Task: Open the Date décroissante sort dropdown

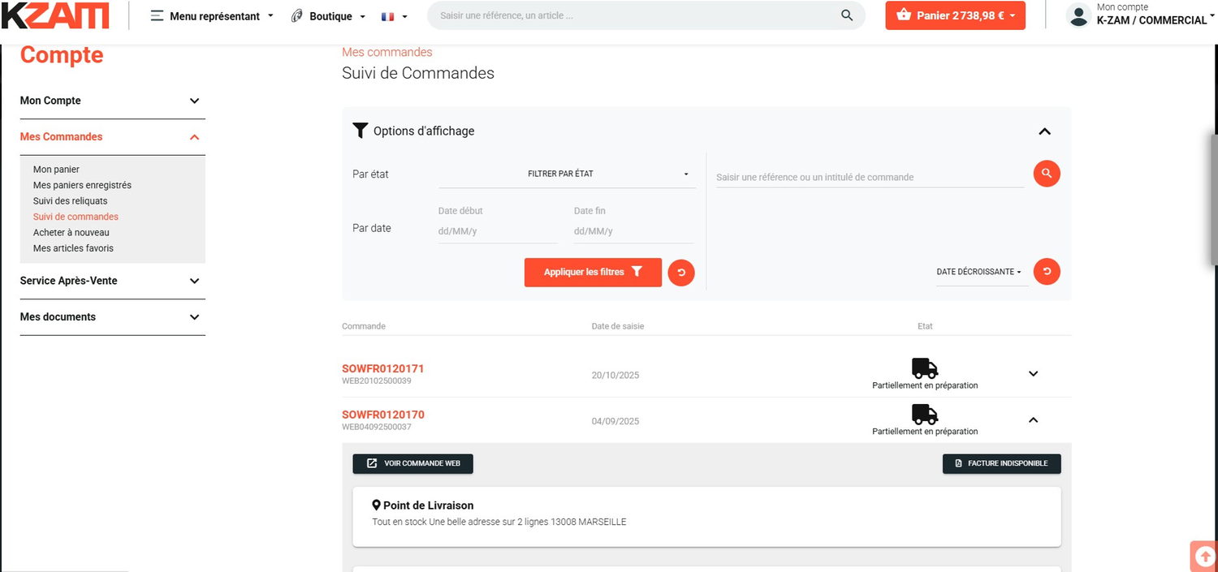Action: click(x=979, y=272)
